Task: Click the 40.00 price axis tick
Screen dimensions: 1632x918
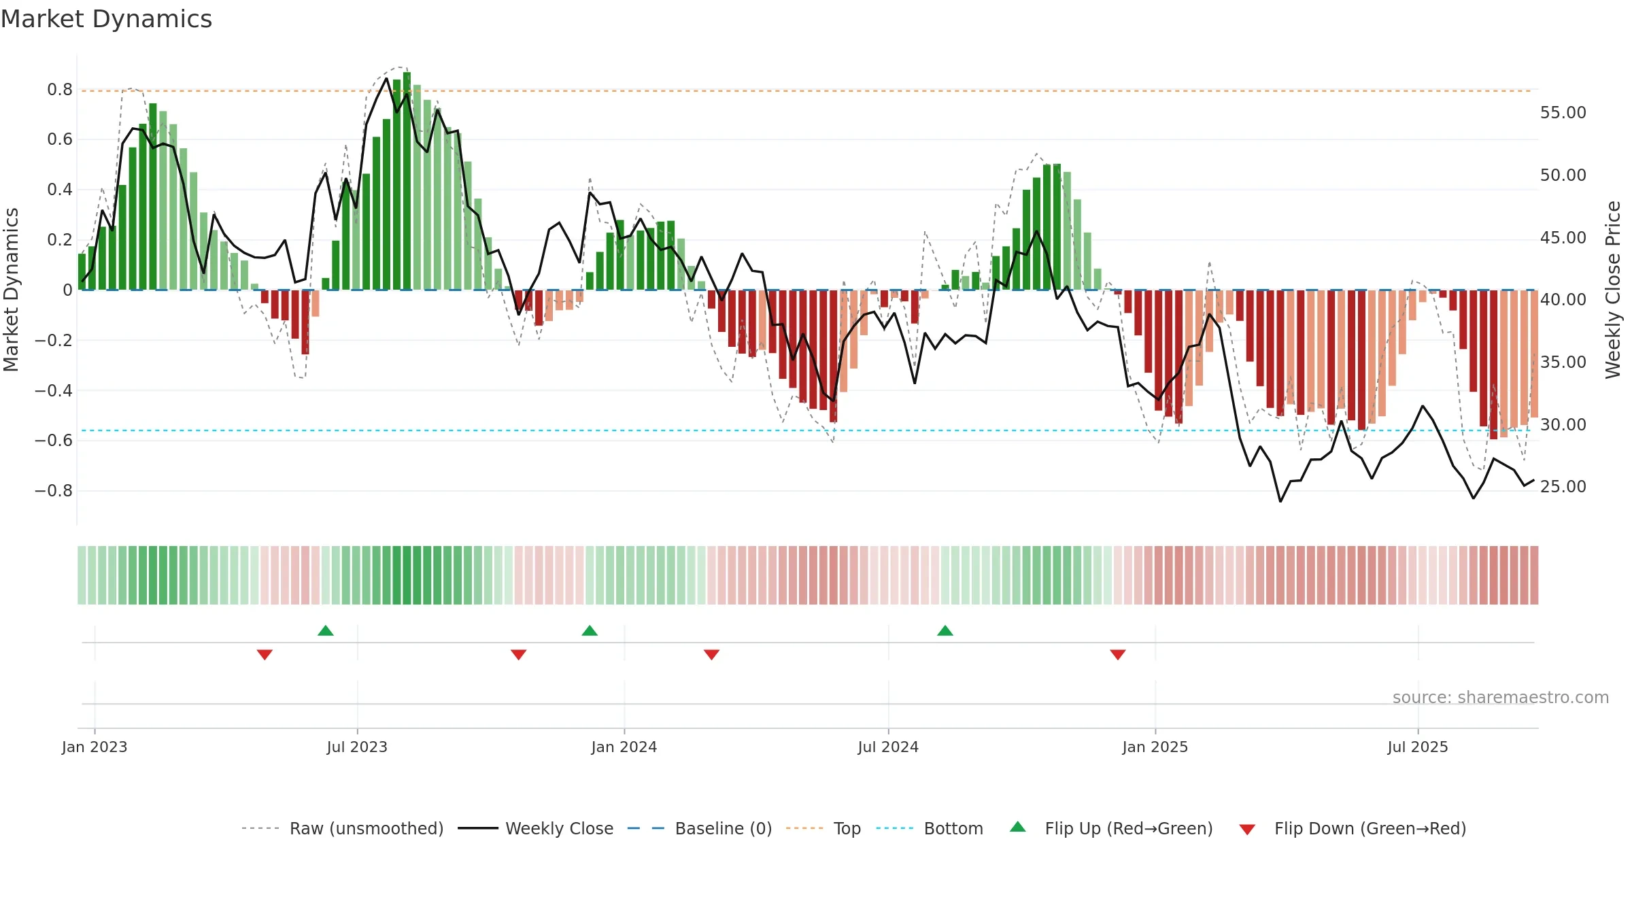Action: coord(1563,300)
